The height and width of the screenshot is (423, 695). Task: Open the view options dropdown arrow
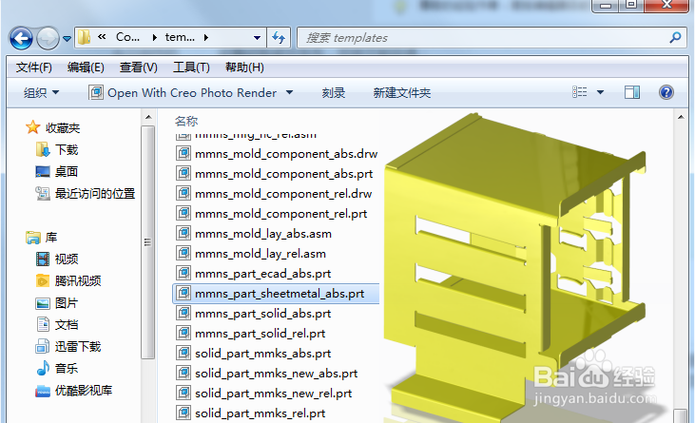600,92
